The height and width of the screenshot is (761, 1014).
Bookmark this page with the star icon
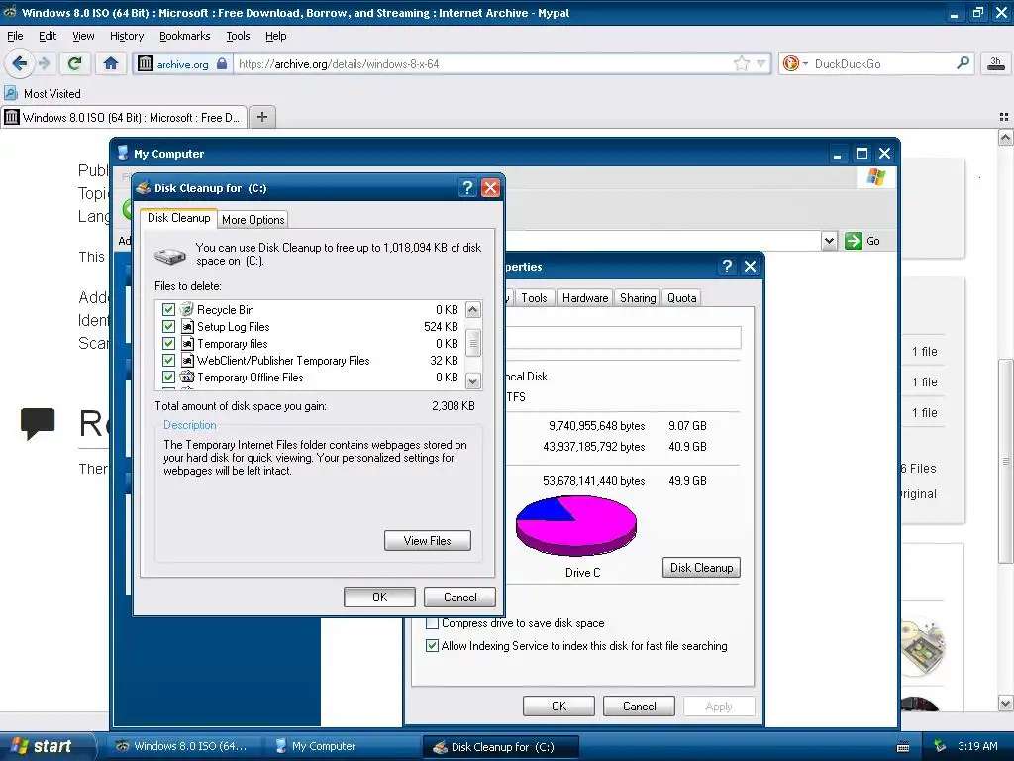point(741,63)
